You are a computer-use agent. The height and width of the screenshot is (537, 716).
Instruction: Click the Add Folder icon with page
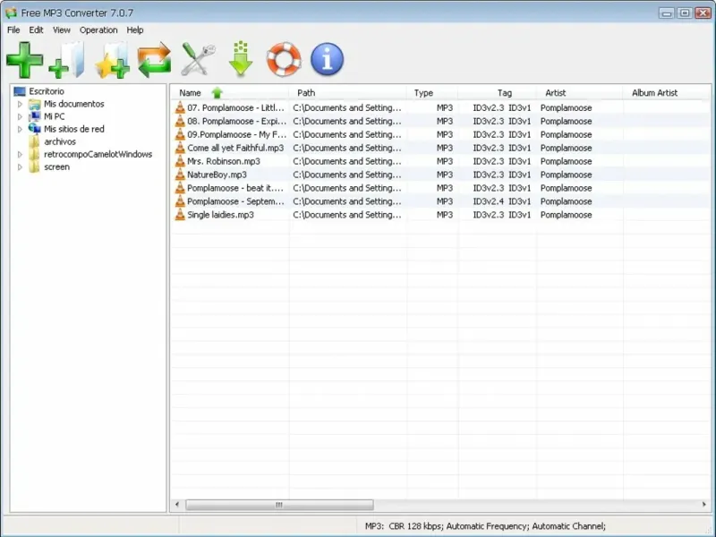tap(67, 60)
